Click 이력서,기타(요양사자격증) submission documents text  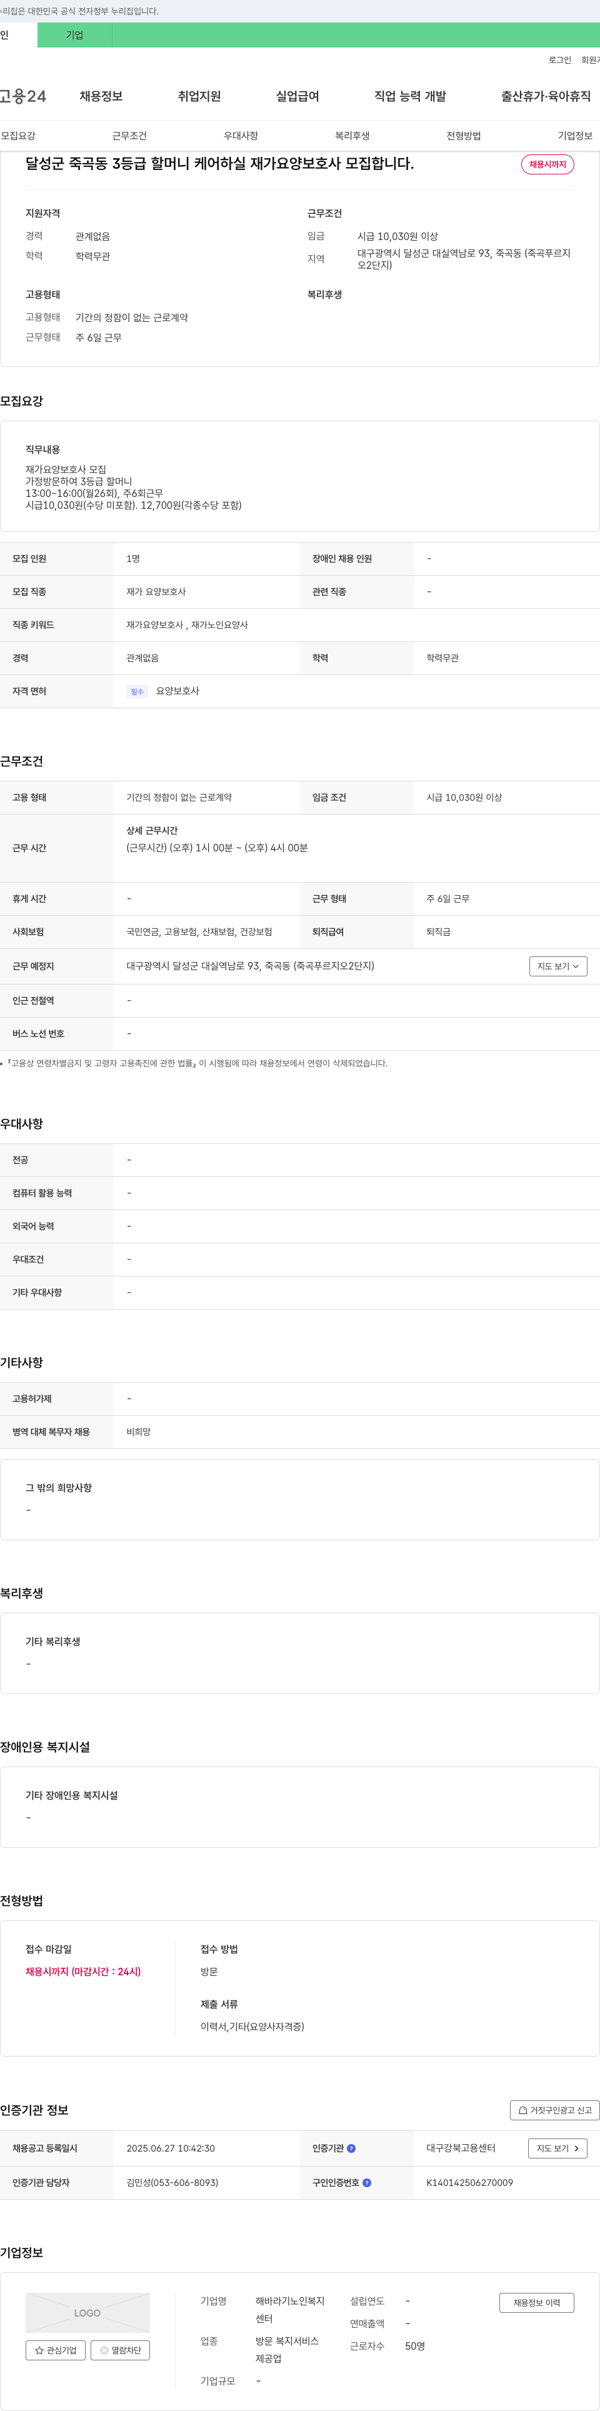click(x=252, y=2027)
